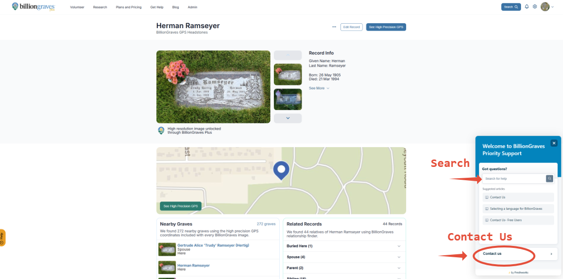This screenshot has width=563, height=279.
Task: Click the by Freshworks footer link
Action: click(x=518, y=273)
